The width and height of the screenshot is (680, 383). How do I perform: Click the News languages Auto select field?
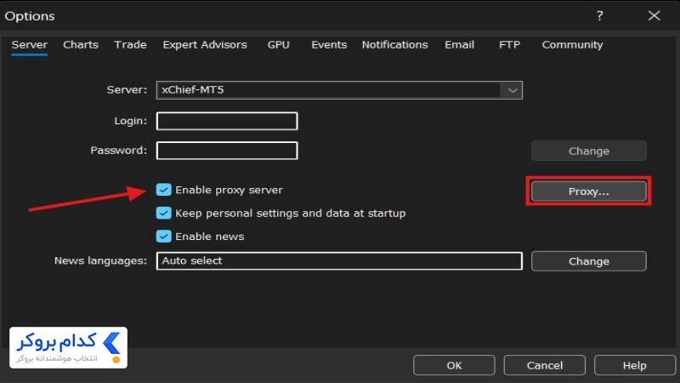click(339, 261)
